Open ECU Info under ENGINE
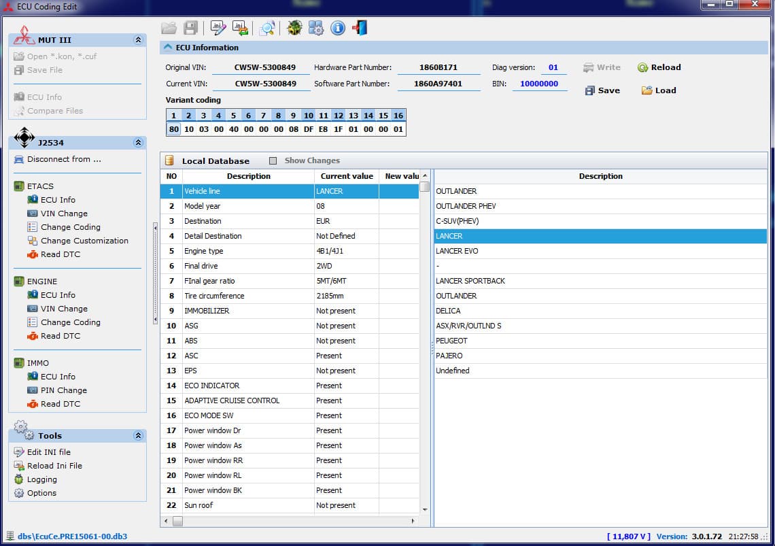775x546 pixels. pos(58,295)
